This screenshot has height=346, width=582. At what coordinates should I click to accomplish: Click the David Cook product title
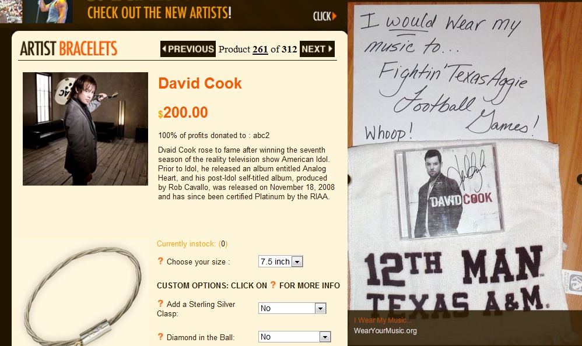point(200,83)
